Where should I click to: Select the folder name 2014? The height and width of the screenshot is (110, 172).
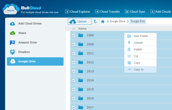(x=90, y=80)
